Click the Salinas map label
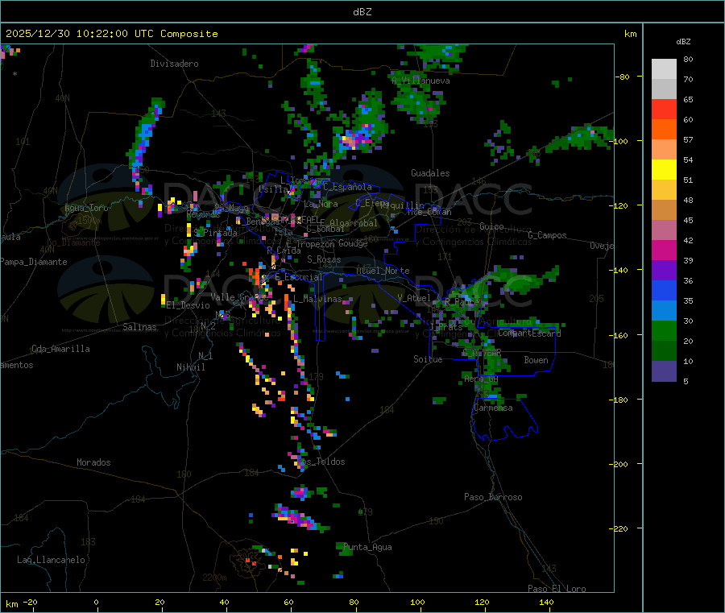 pyautogui.click(x=139, y=327)
